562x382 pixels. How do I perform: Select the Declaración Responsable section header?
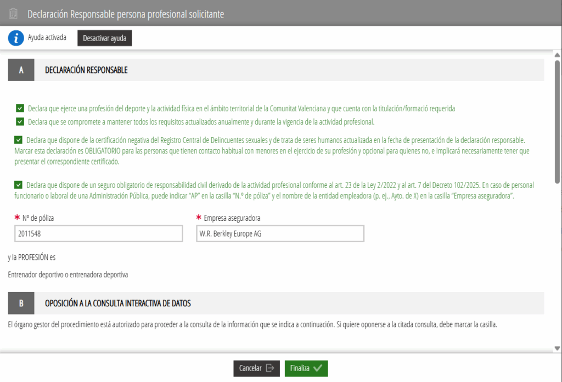86,70
